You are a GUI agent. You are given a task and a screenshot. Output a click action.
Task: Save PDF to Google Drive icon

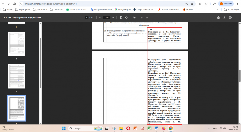pyautogui.click(x=218, y=18)
